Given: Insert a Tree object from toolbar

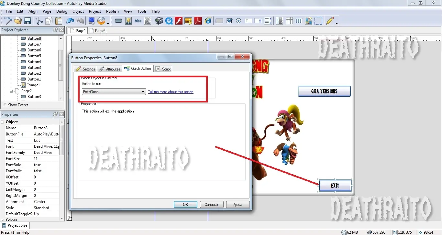Looking at the screenshot, I should tap(280, 21).
